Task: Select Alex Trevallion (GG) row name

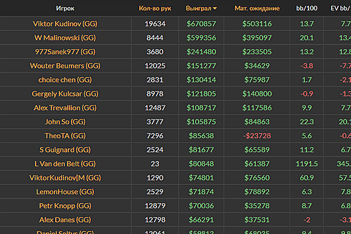Action: click(65, 108)
